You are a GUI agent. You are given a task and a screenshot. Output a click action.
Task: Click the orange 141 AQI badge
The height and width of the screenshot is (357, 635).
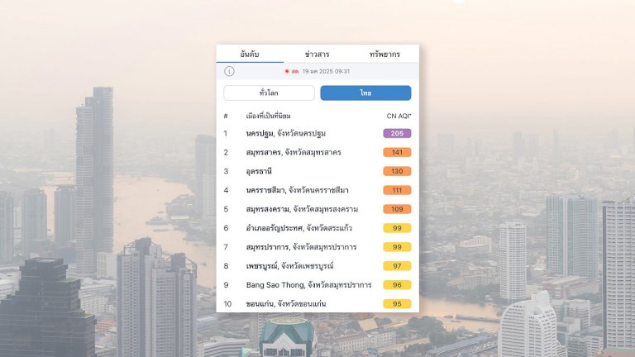click(x=397, y=153)
